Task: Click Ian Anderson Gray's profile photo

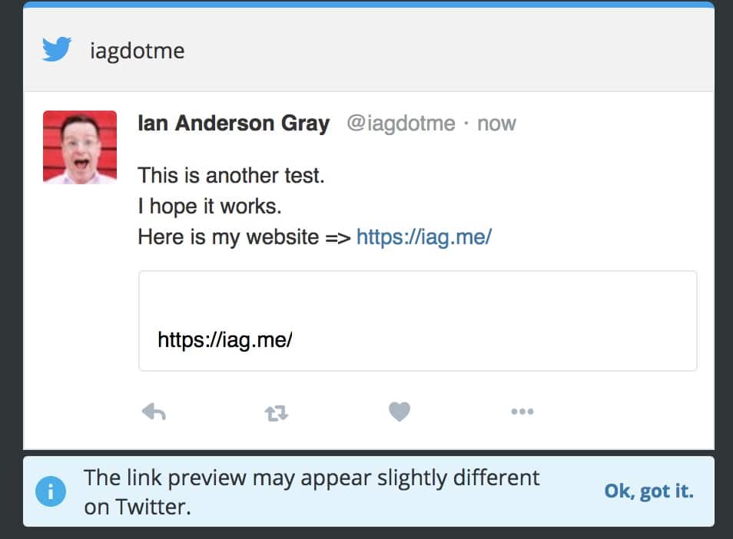Action: [x=80, y=147]
